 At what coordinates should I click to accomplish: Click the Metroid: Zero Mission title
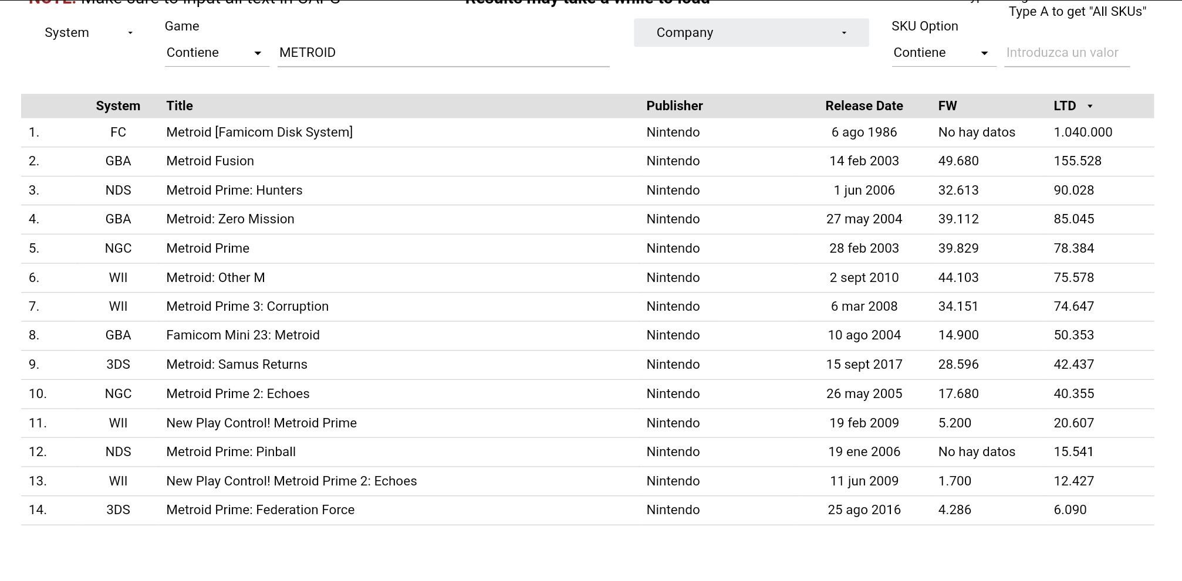[x=230, y=219]
